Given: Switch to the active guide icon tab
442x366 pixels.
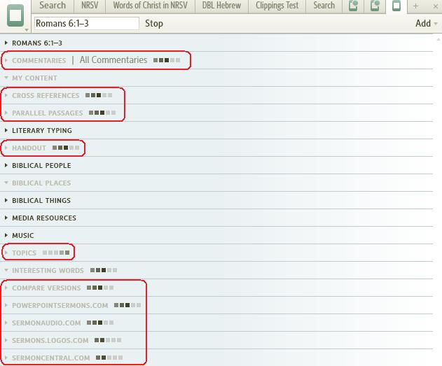Looking at the screenshot, I should point(396,6).
